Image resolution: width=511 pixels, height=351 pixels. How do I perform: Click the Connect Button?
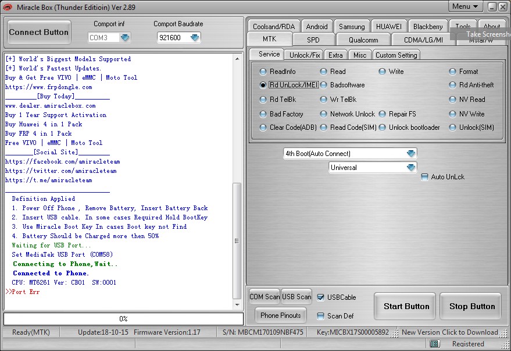pyautogui.click(x=39, y=32)
